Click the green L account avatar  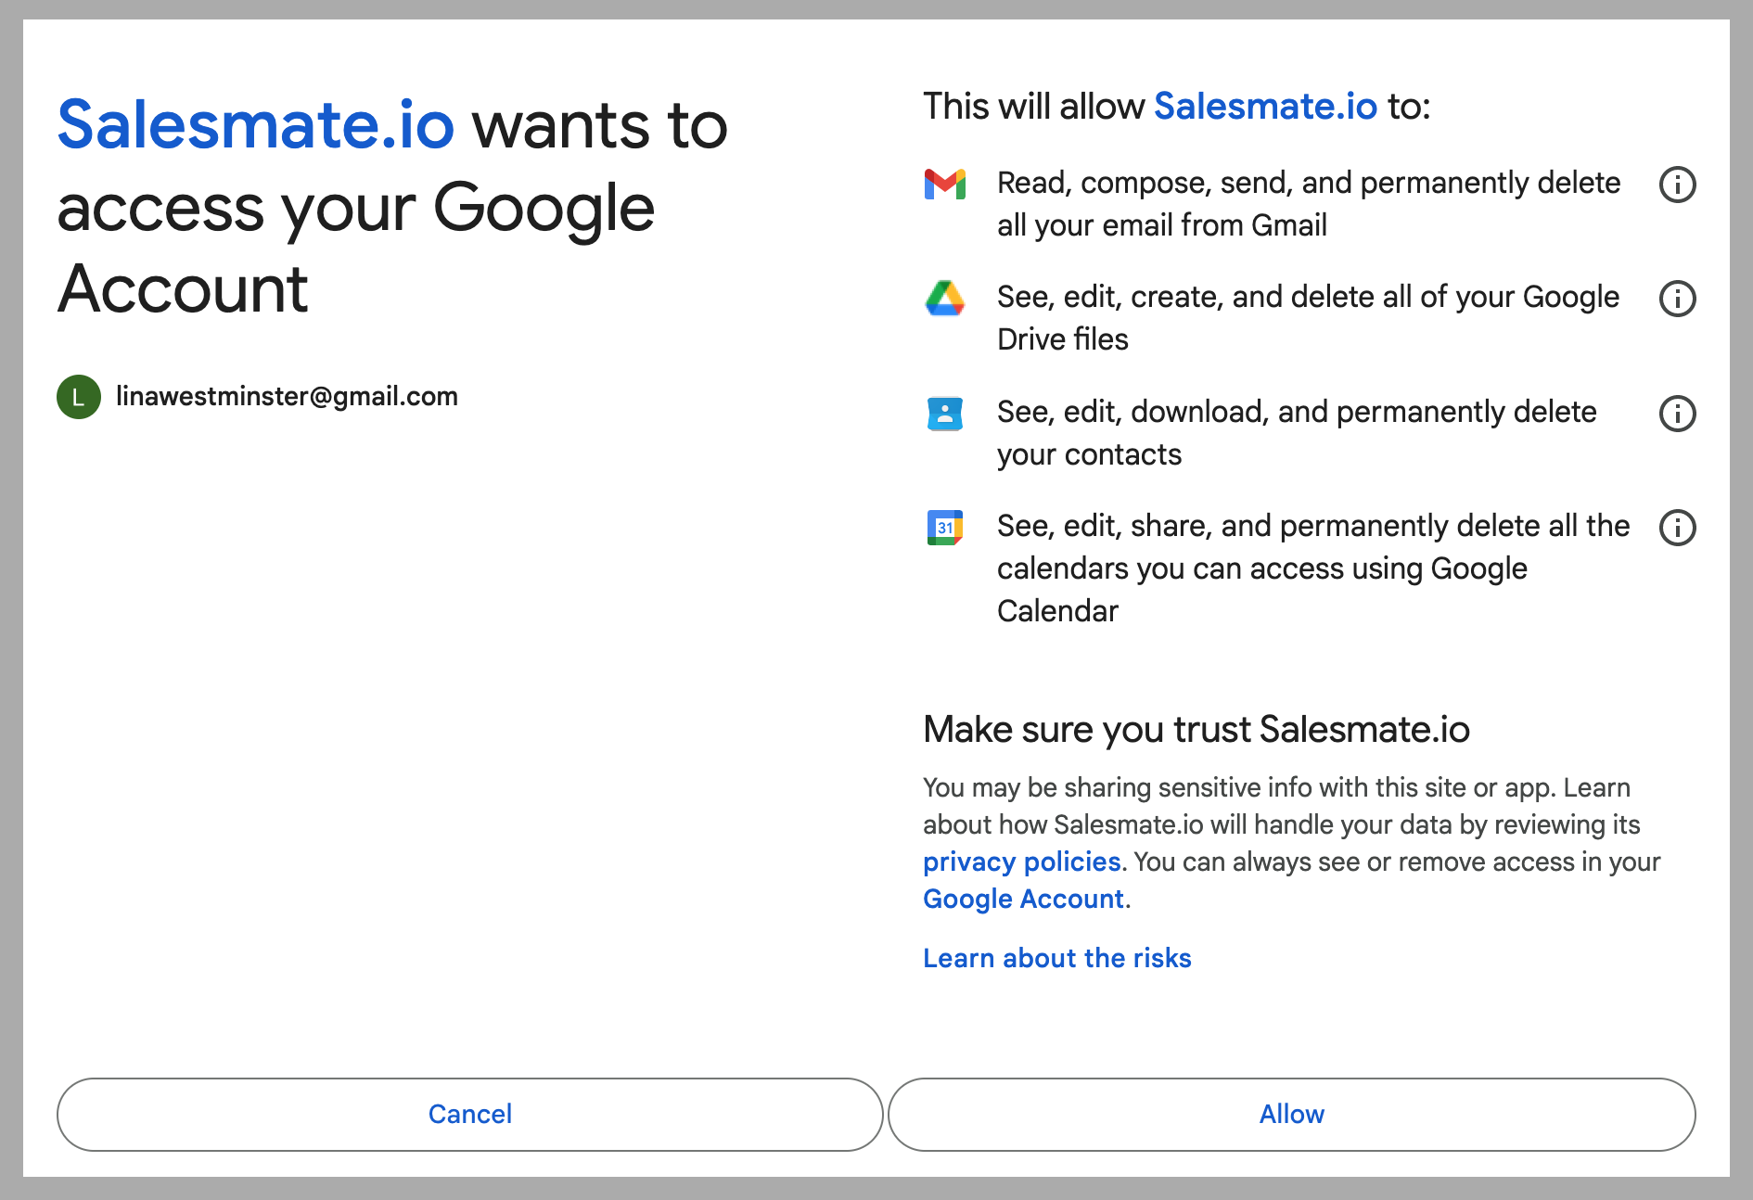pyautogui.click(x=79, y=397)
